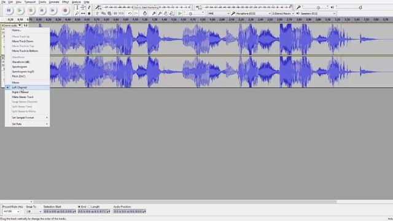Choose Move Track Down
Viewport: 393px width, 221px height.
click(27, 41)
